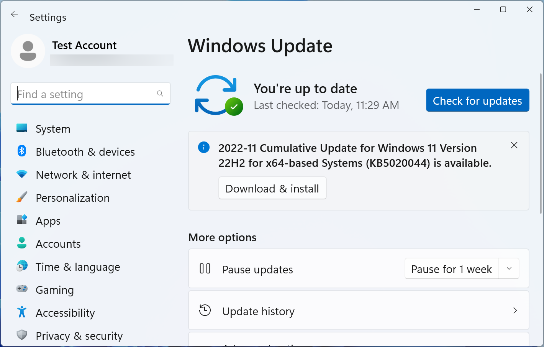Click the Test Account profile avatar
The height and width of the screenshot is (347, 544).
(28, 51)
